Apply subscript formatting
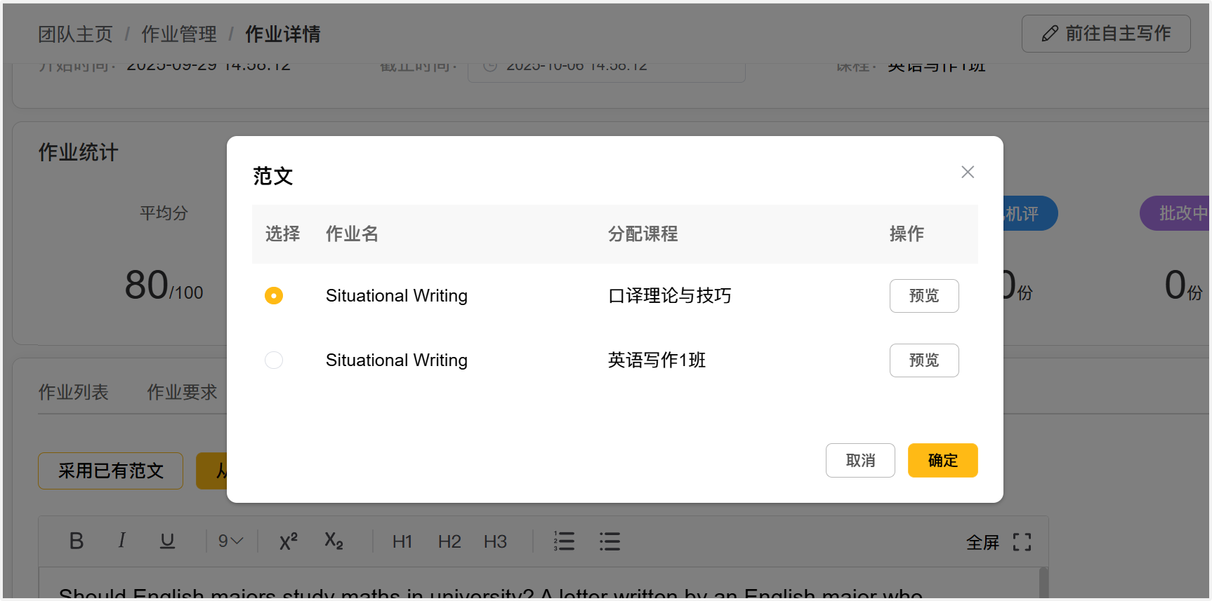The image size is (1212, 601). click(334, 541)
